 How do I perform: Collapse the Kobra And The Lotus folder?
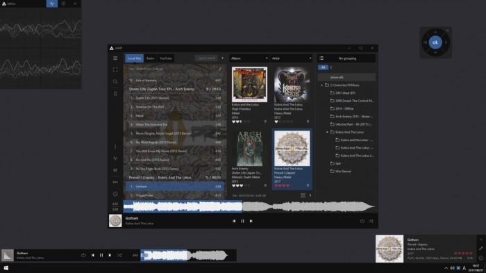327,132
